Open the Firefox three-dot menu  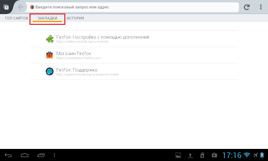tap(261, 7)
